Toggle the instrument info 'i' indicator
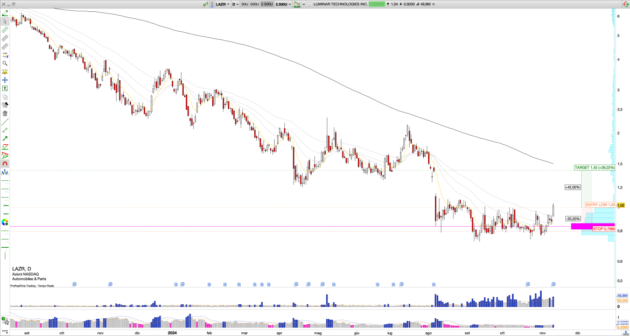Viewport: 630px width, 336px height. click(309, 4)
